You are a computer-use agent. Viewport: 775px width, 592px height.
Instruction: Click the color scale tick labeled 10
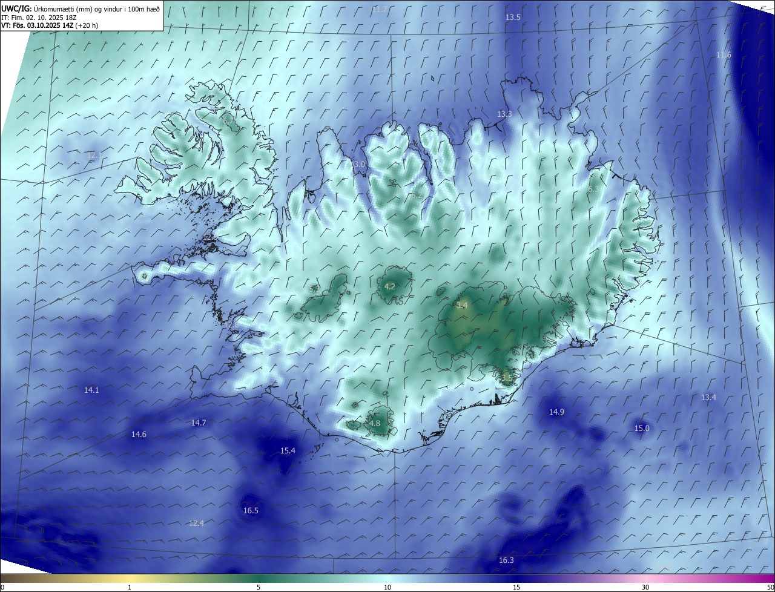[387, 587]
